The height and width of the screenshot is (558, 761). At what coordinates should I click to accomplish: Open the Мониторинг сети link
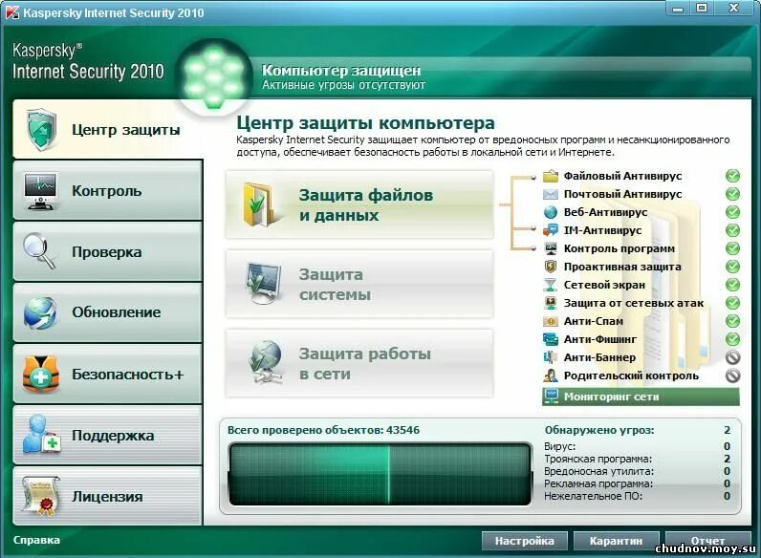coord(641,397)
